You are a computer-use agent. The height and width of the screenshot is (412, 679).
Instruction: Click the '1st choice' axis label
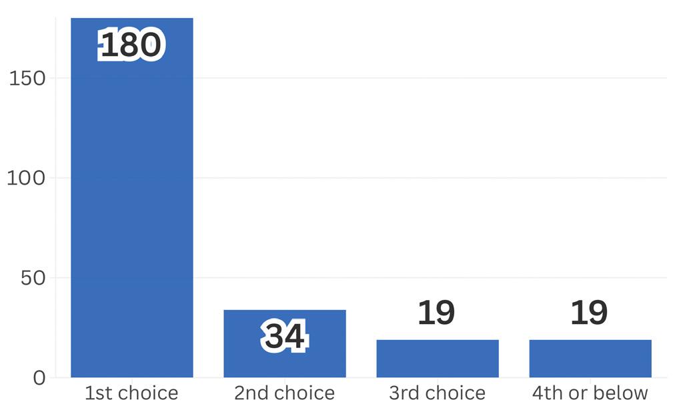tap(131, 393)
